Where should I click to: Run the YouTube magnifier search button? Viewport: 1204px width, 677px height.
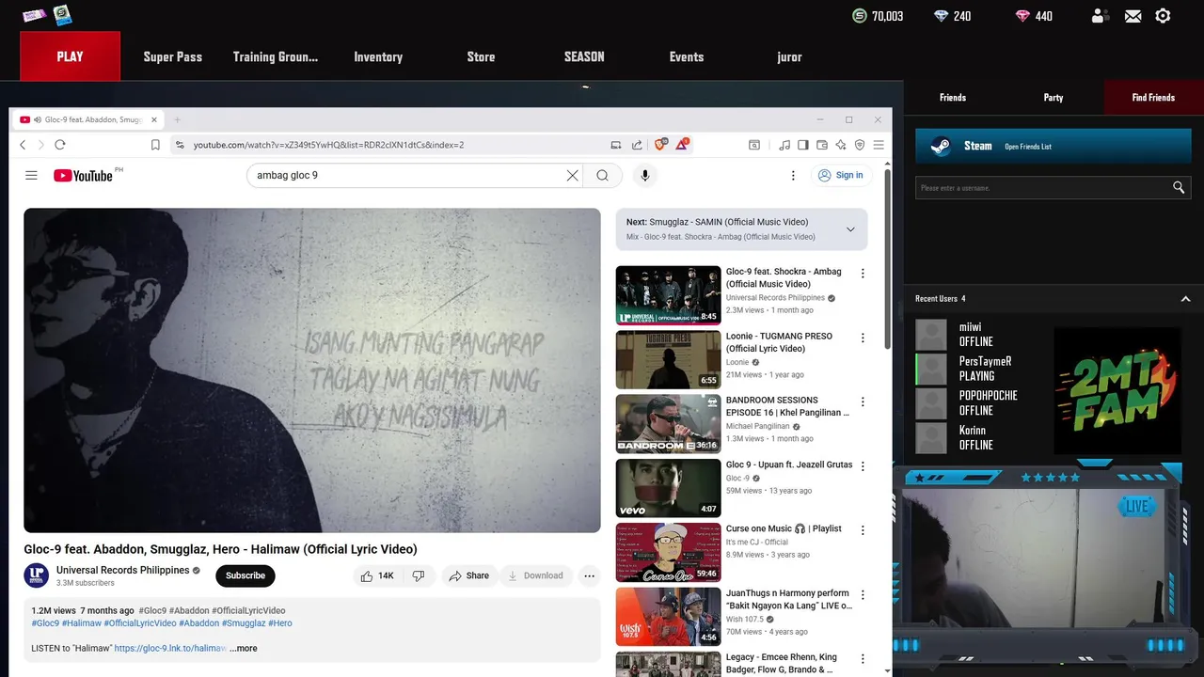click(602, 175)
